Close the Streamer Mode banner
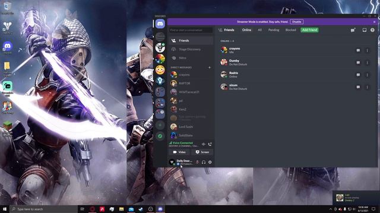Screen dimensions: 380x213 pyautogui.click(x=375, y=22)
